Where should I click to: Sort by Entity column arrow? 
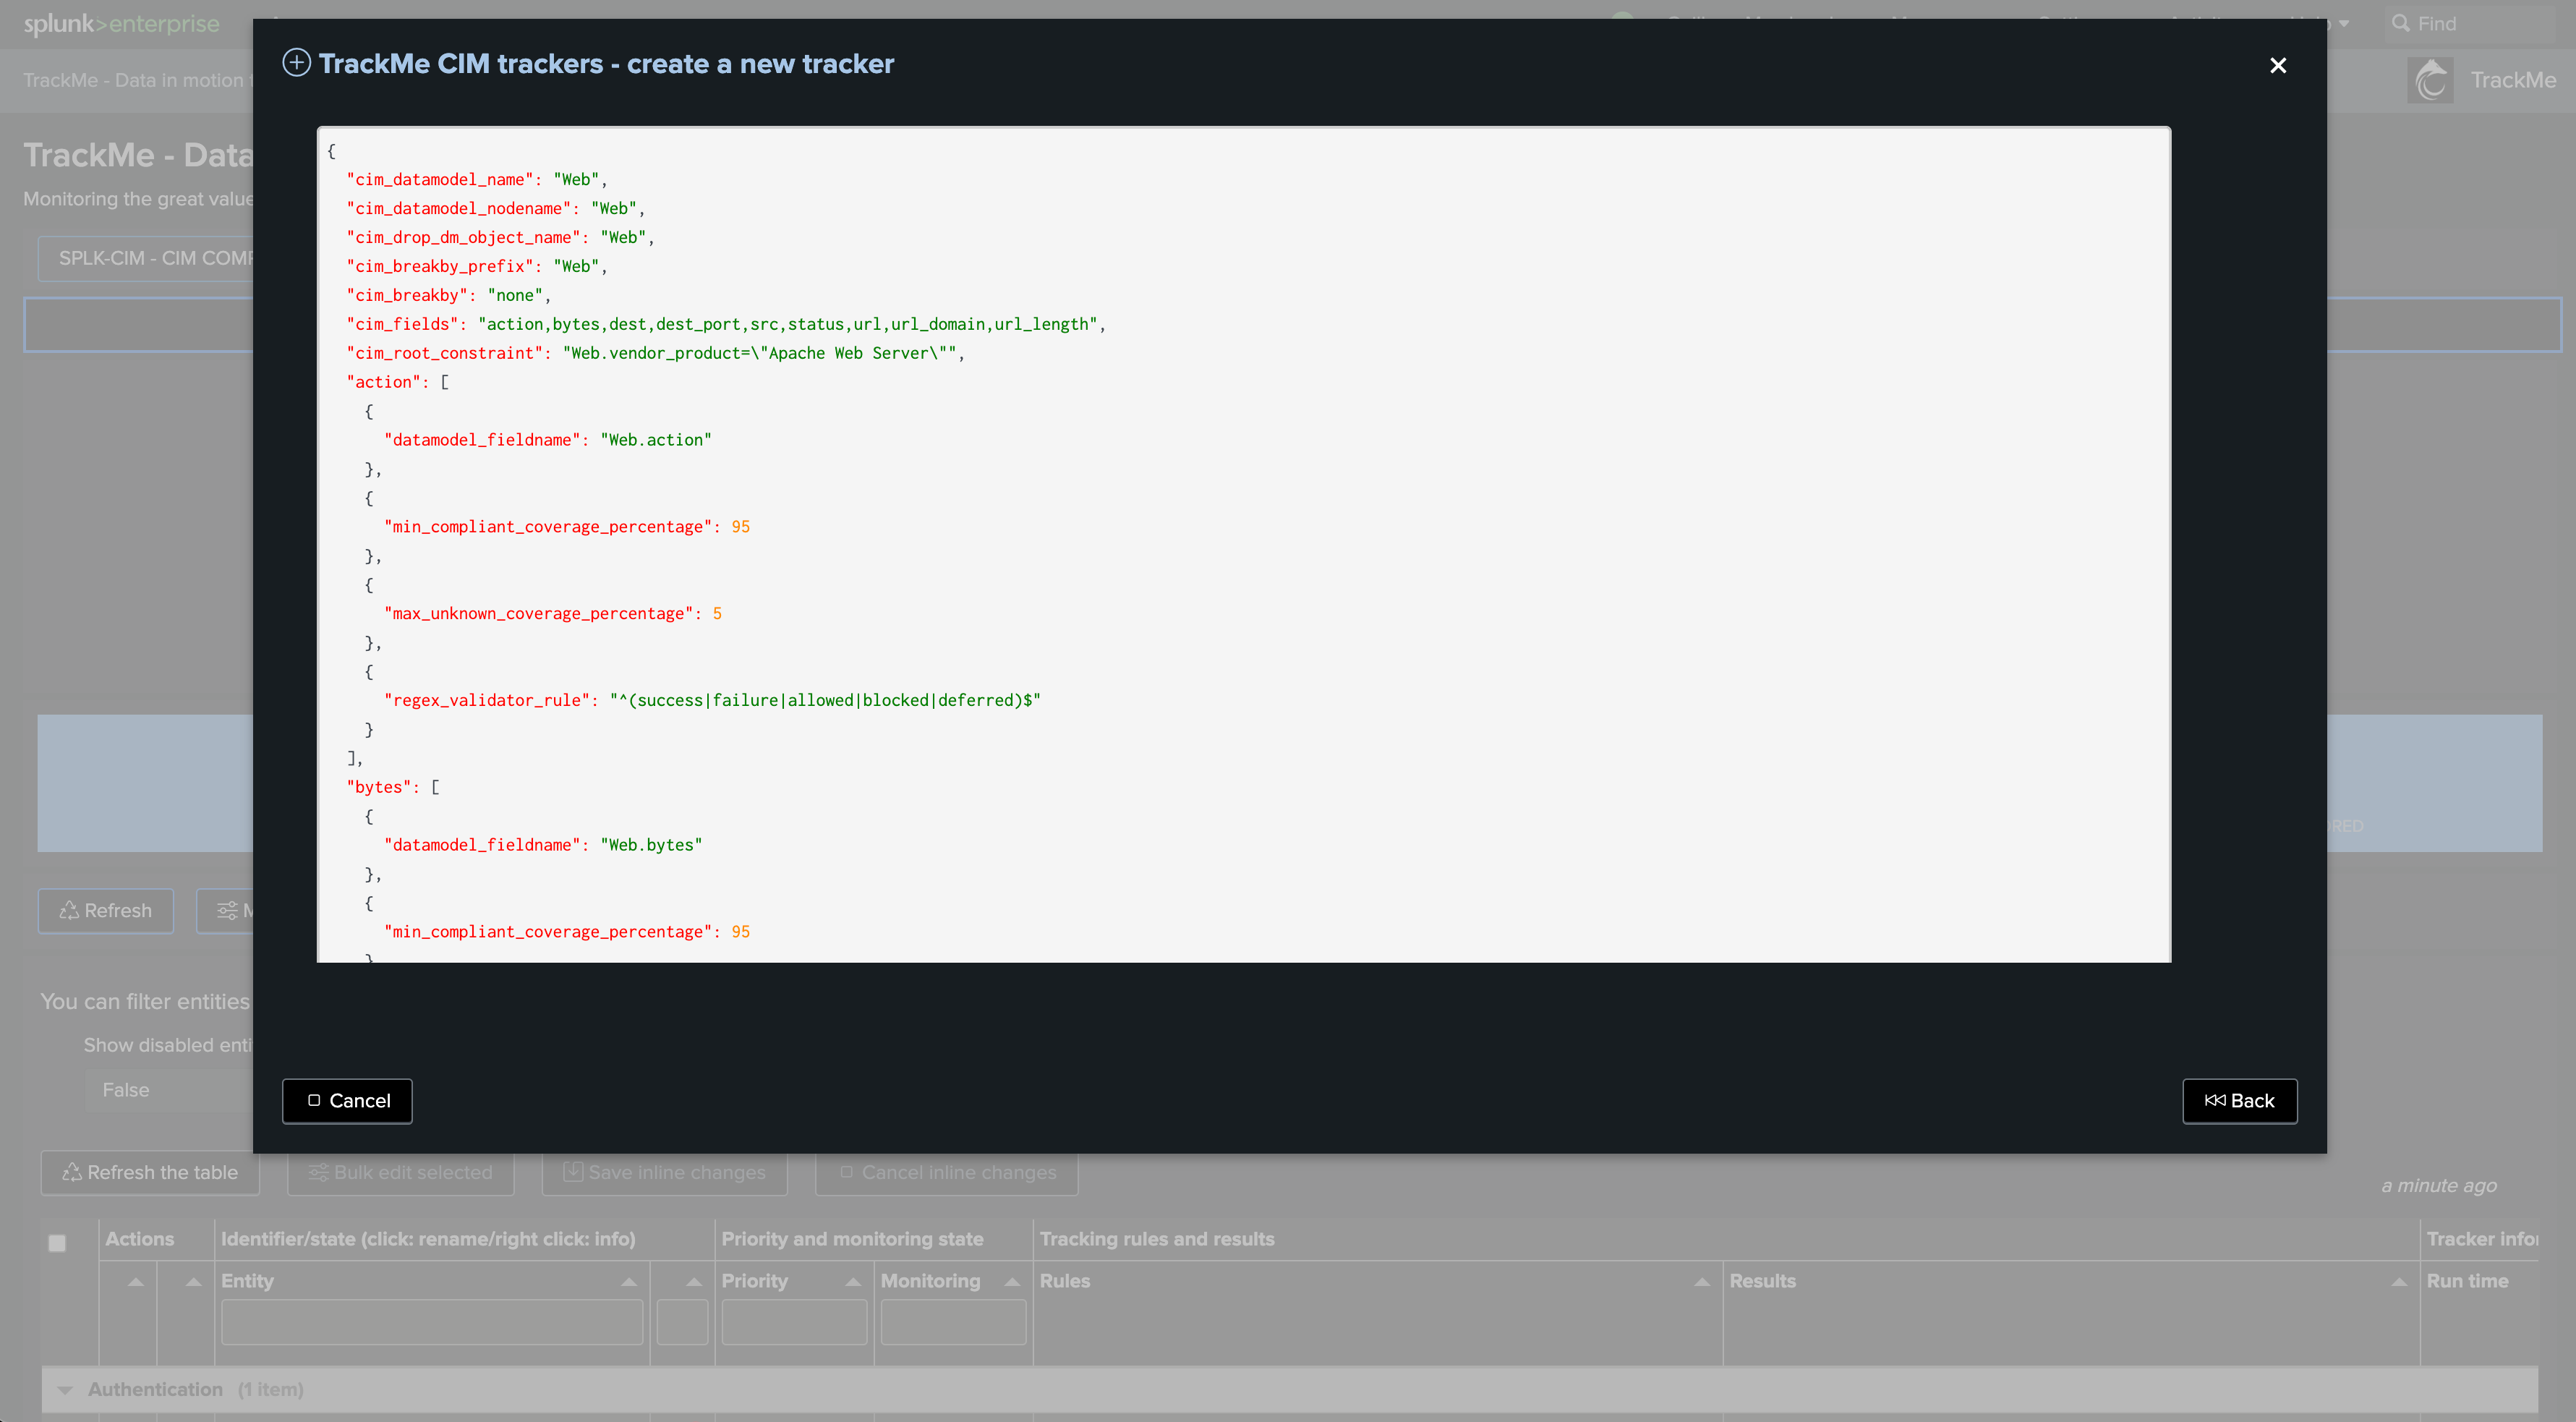tap(629, 1281)
